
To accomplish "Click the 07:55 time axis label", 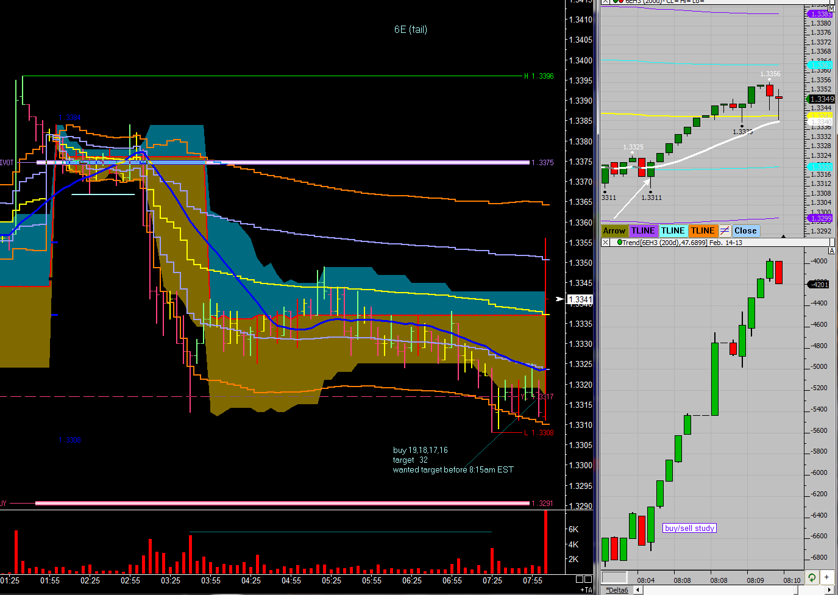I will (x=533, y=580).
